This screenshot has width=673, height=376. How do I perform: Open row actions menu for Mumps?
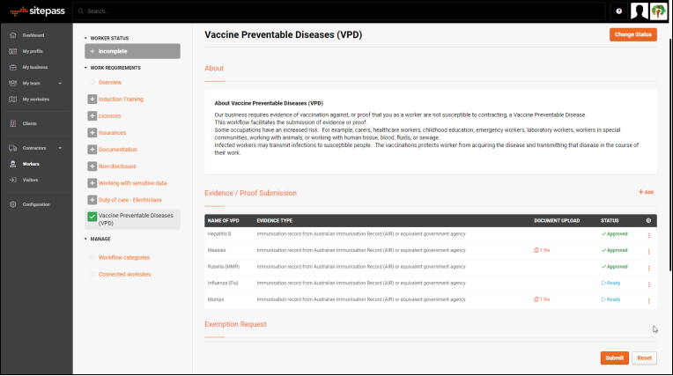(648, 301)
